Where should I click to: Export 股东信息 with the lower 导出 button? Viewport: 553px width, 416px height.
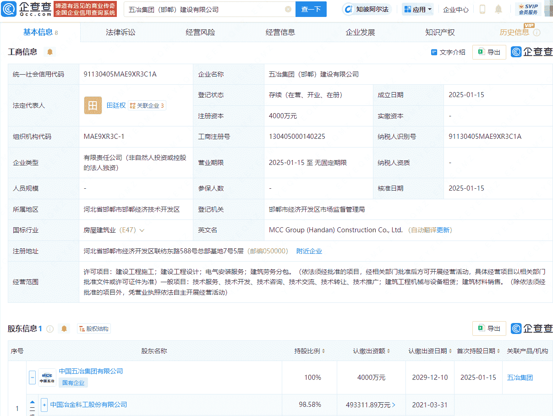[489, 328]
